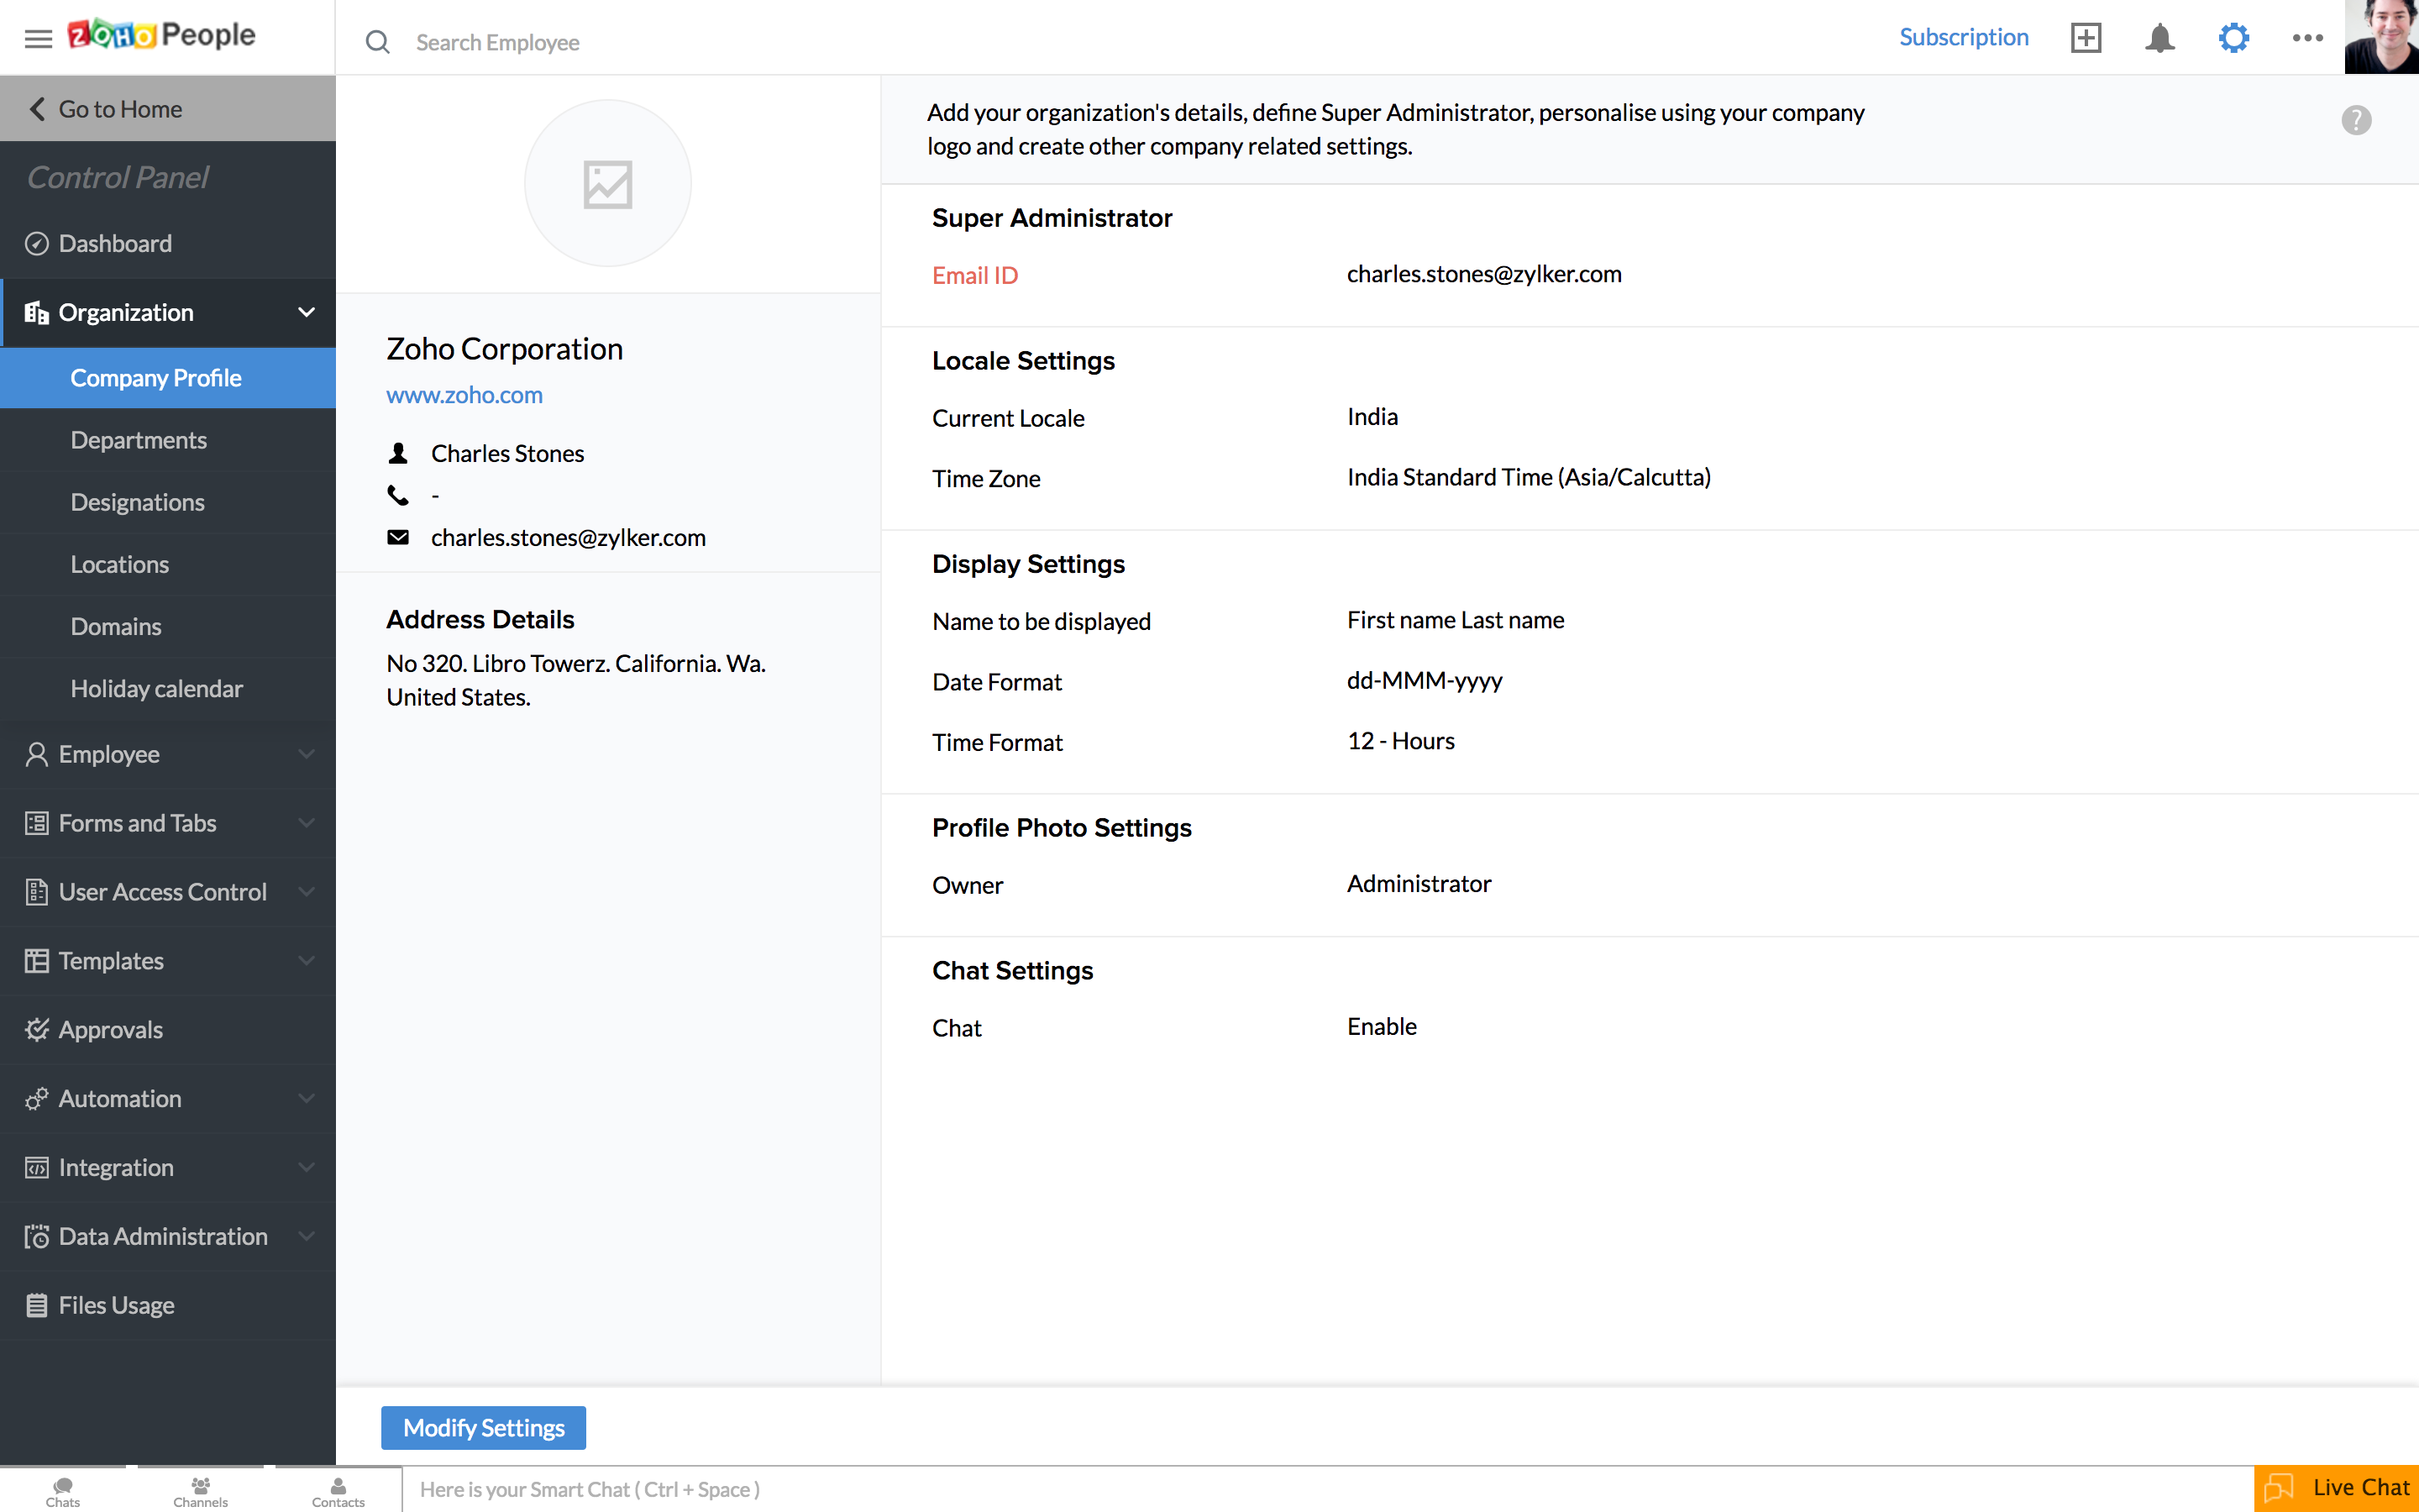Click the hamburger menu icon
The height and width of the screenshot is (1512, 2419).
tap(38, 38)
